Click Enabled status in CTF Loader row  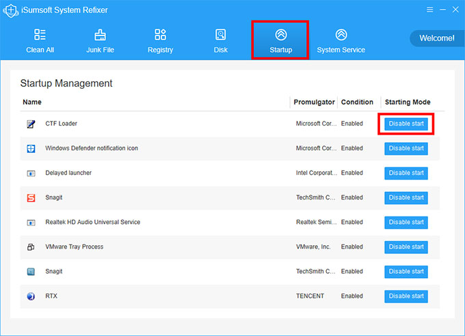click(x=352, y=124)
